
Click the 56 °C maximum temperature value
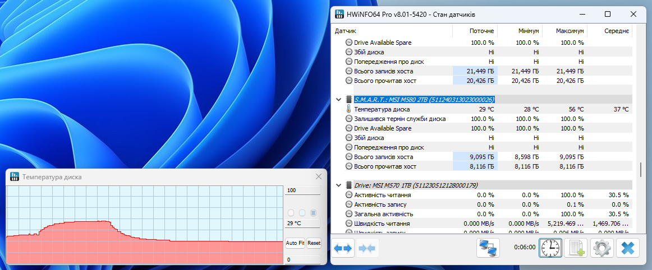tap(576, 109)
